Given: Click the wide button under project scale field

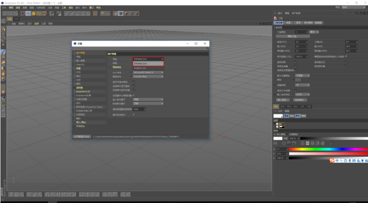Looking at the screenshot, I should [293, 37].
